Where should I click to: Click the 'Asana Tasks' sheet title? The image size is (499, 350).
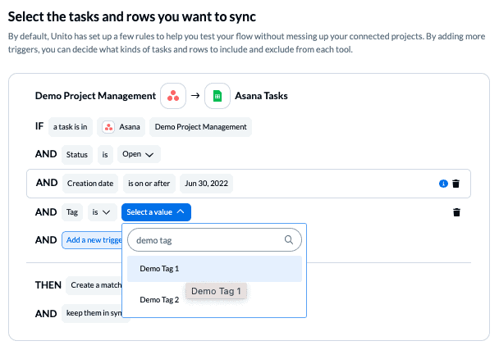[261, 96]
